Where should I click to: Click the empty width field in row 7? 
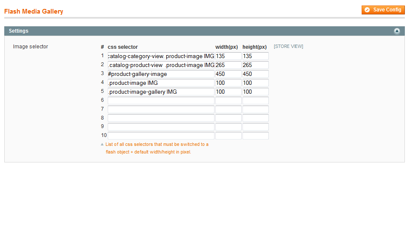[x=228, y=109]
